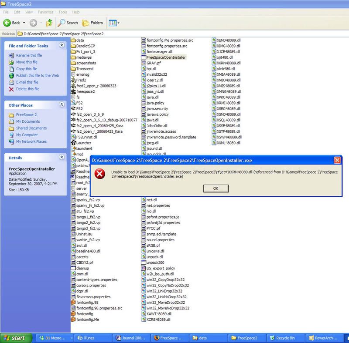Click Copy this file link
Viewport: 349px width, 343px height.
click(x=27, y=69)
